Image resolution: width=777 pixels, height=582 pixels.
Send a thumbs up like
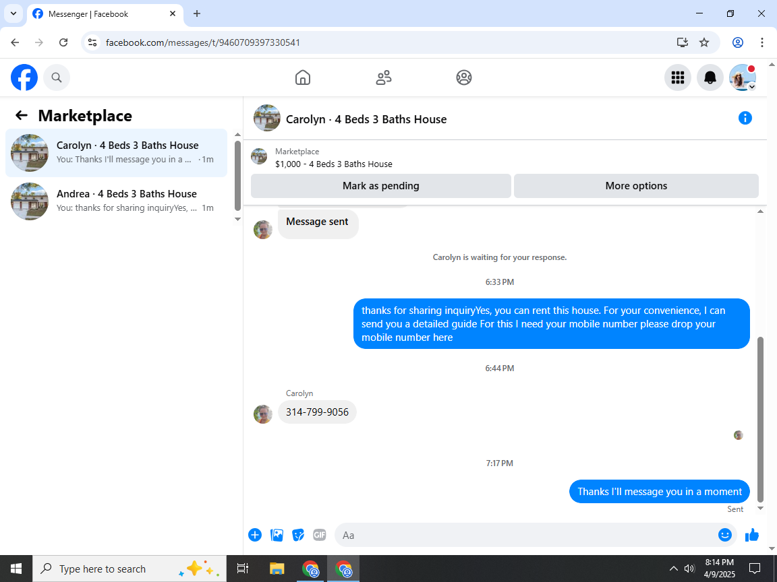pyautogui.click(x=752, y=535)
